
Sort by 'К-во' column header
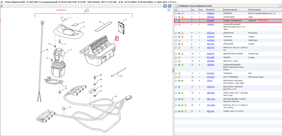201,10
